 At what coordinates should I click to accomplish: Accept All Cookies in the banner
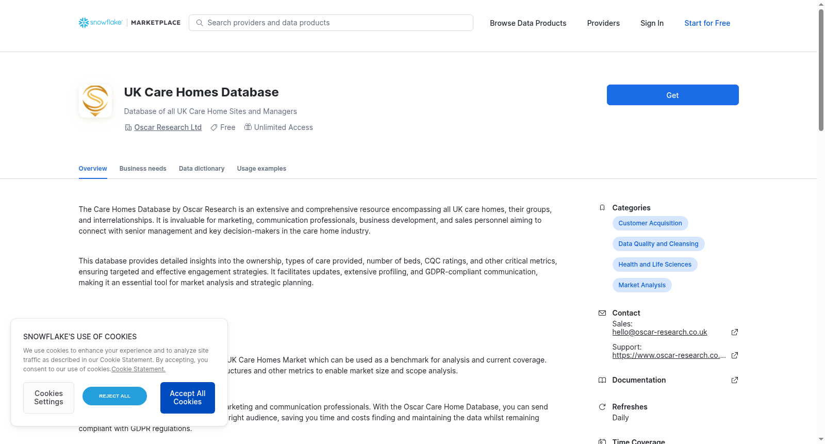coord(188,398)
